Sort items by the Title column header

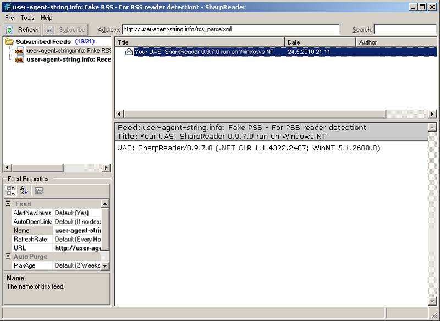(x=200, y=42)
